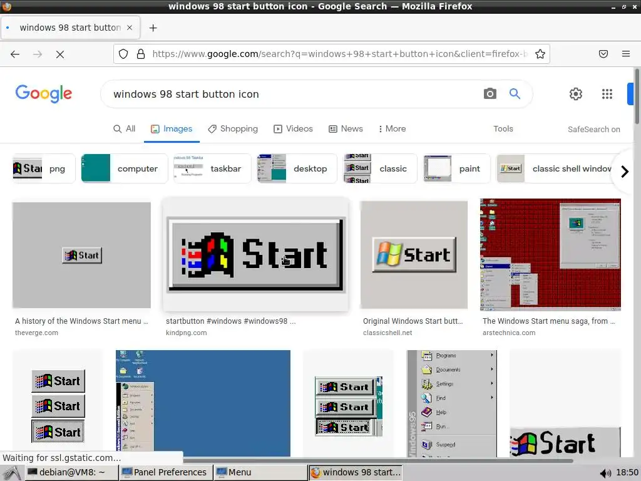Click classicshell.net source text
Viewport: 641px width, 481px height.
(x=387, y=333)
